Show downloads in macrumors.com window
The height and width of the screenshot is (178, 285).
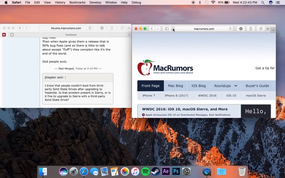tap(241, 28)
